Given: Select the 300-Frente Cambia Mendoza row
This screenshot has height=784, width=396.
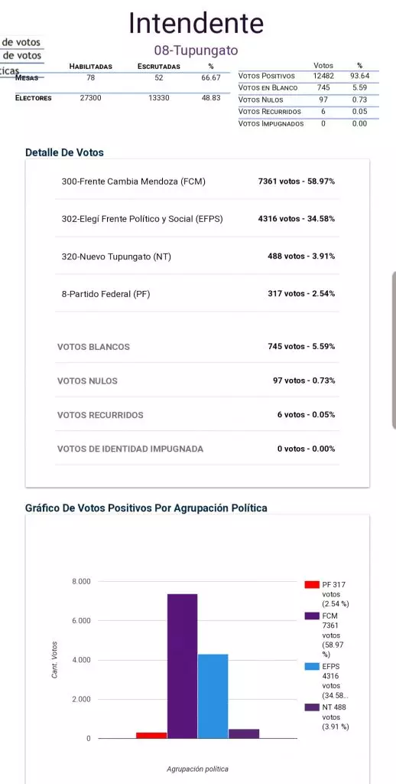Looking at the screenshot, I should pos(197,181).
